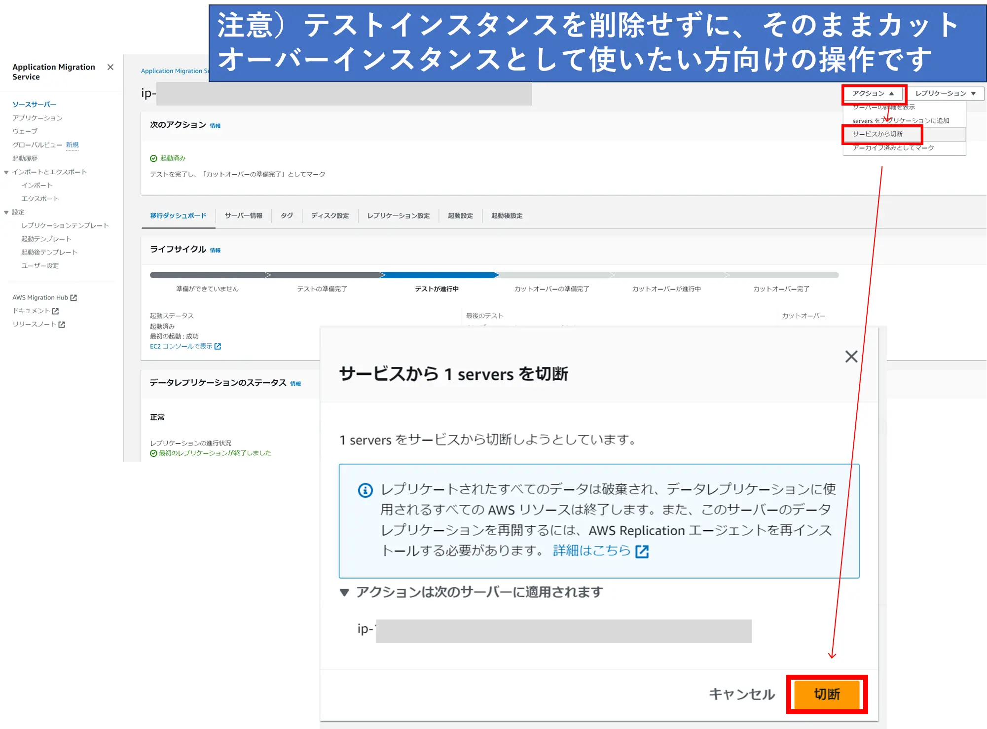
Task: Collapse the 設定 section arrow
Action: tap(6, 213)
